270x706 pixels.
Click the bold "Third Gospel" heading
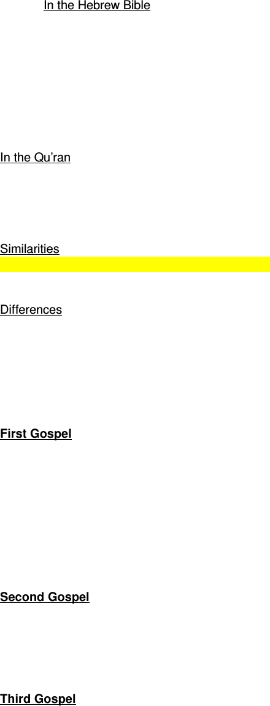[38, 699]
